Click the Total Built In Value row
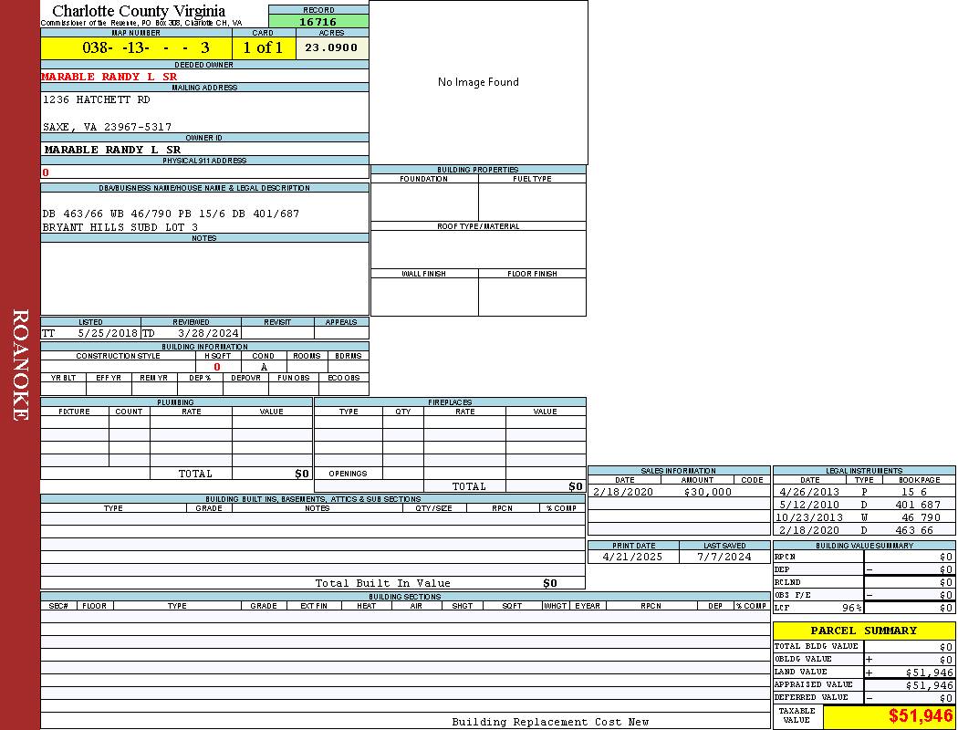 (x=383, y=583)
